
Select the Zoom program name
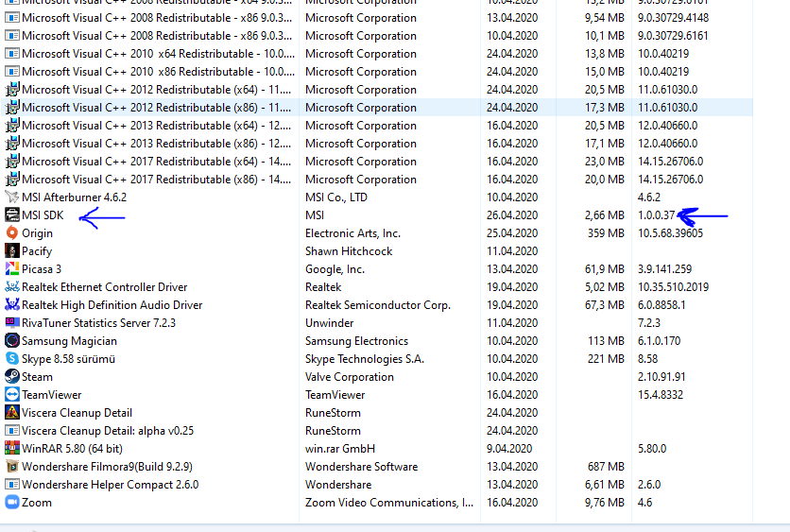tap(36, 503)
